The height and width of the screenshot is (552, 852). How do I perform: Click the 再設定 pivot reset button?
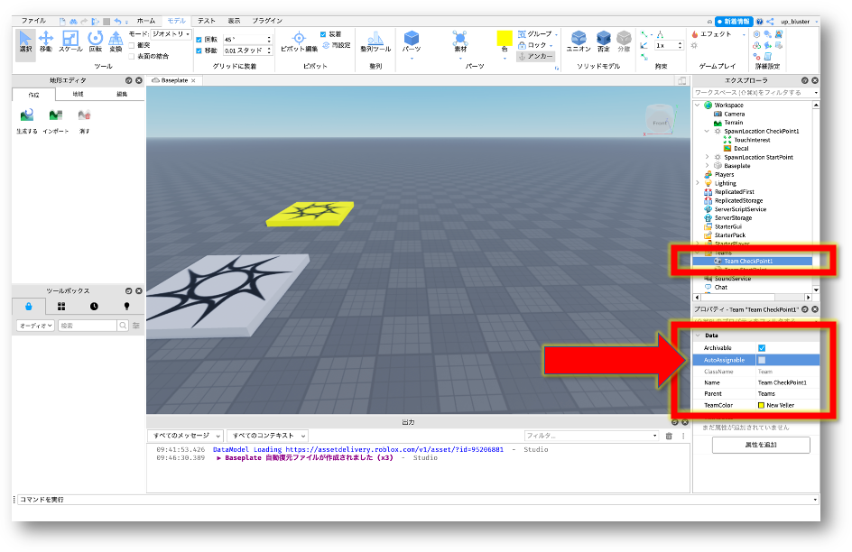click(x=337, y=46)
